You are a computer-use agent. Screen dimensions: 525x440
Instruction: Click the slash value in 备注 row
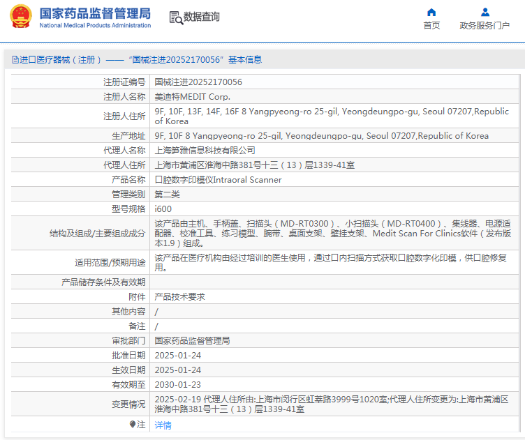[x=156, y=326]
